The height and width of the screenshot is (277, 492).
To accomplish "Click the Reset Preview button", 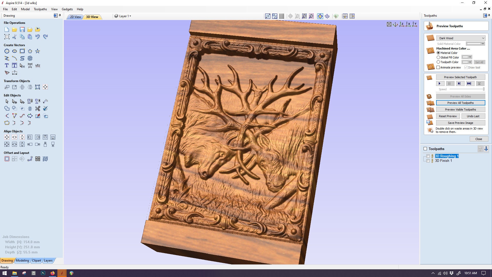I will (447, 116).
